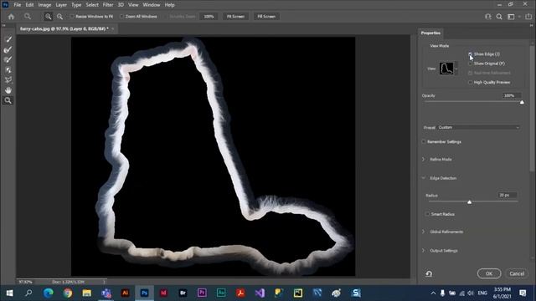The image size is (536, 301).
Task: Enable the Smart Radius checkbox
Action: coord(427,214)
